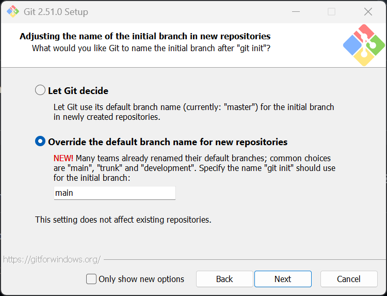
Task: Cancel the Git installation
Action: (x=349, y=279)
